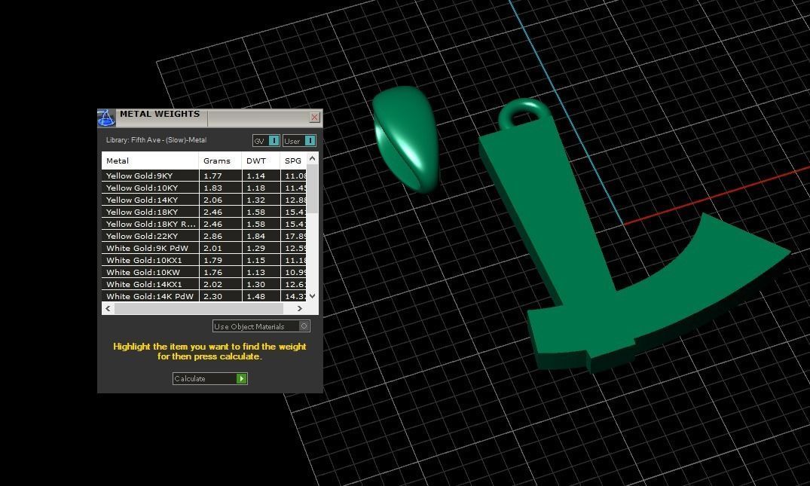
Task: Select the White Gold:10KX1 row
Action: pyautogui.click(x=204, y=260)
